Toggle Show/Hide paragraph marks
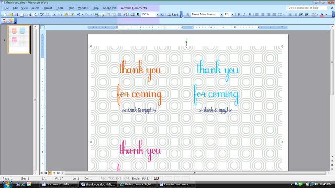 coord(138,15)
